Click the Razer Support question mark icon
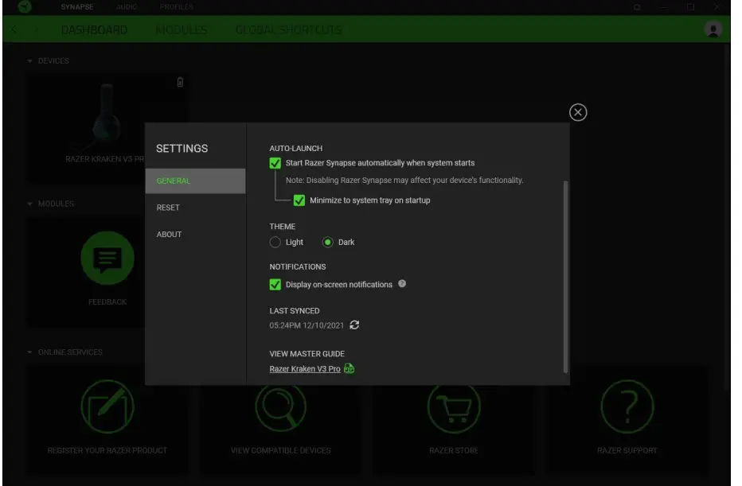 [627, 406]
